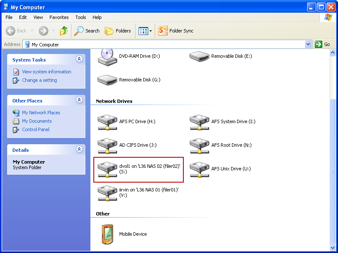The height and width of the screenshot is (253, 338).
Task: Collapse the Other Places panel
Action: coord(79,100)
